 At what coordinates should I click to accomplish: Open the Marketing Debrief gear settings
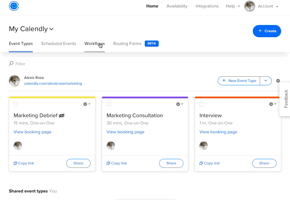pos(87,104)
